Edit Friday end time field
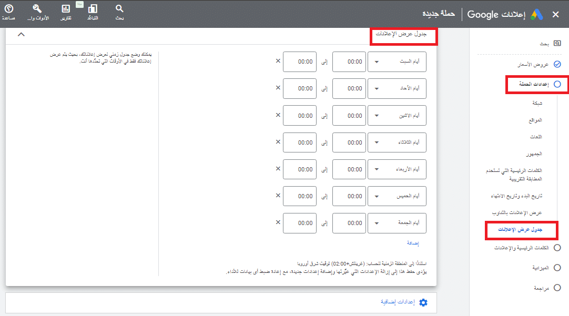The width and height of the screenshot is (569, 316). [x=300, y=223]
